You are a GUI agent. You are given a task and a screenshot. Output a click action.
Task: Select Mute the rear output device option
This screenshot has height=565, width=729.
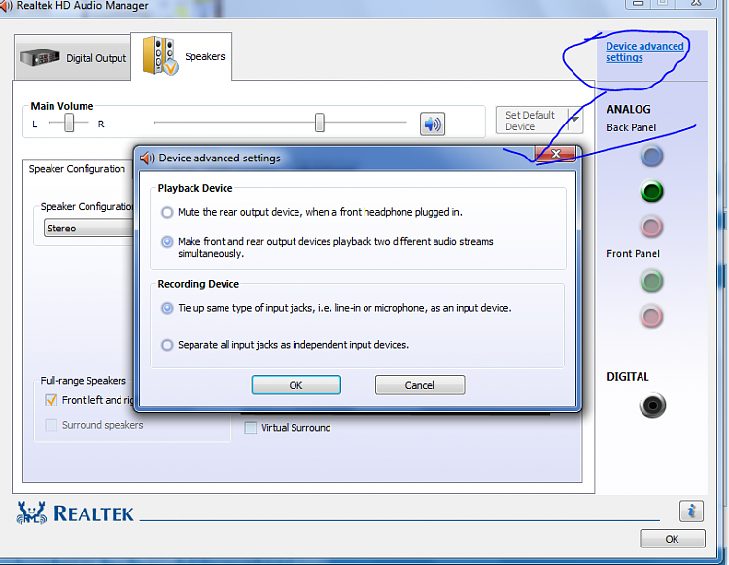point(167,213)
